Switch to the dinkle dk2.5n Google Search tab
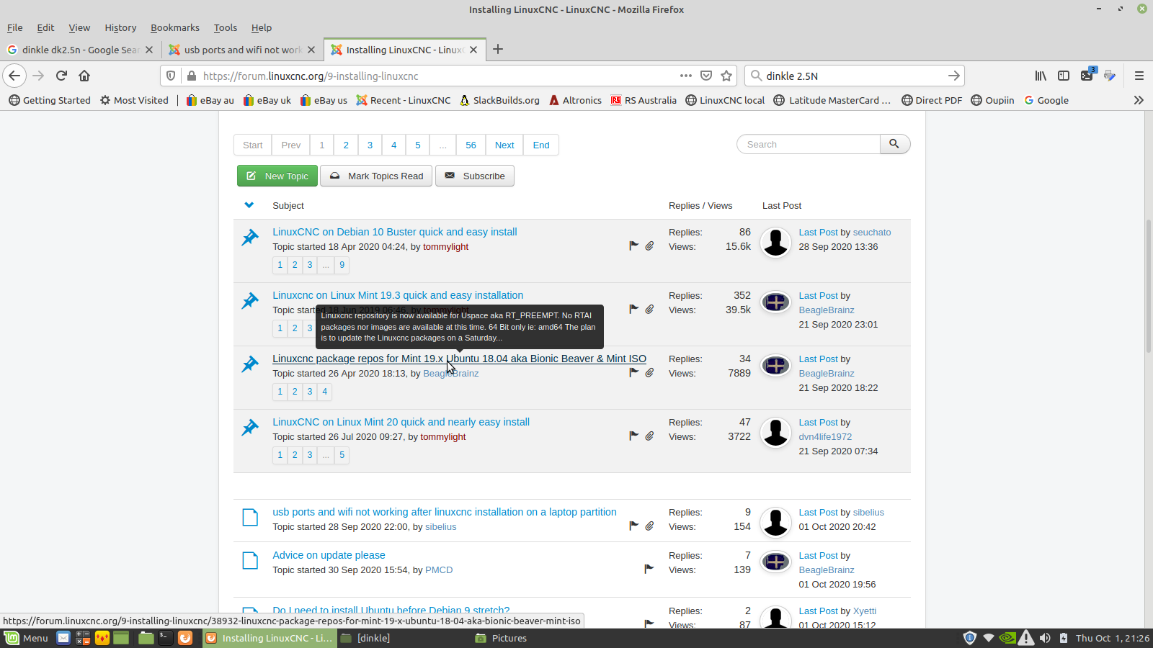 click(x=80, y=50)
